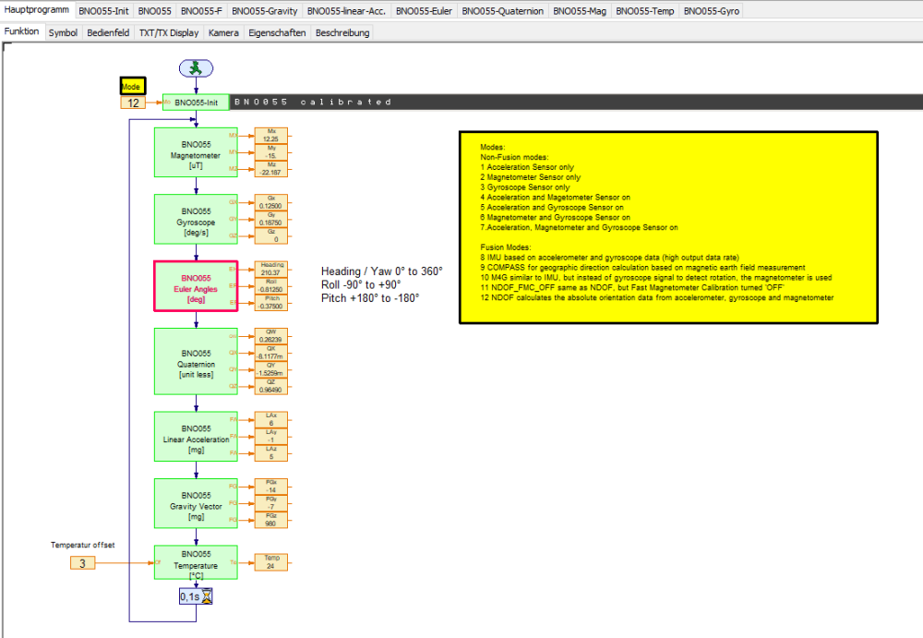
Task: Switch to the TXT/TX Display tab
Action: pyautogui.click(x=169, y=32)
